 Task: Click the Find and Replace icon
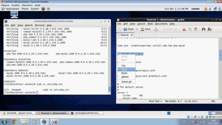(210, 29)
